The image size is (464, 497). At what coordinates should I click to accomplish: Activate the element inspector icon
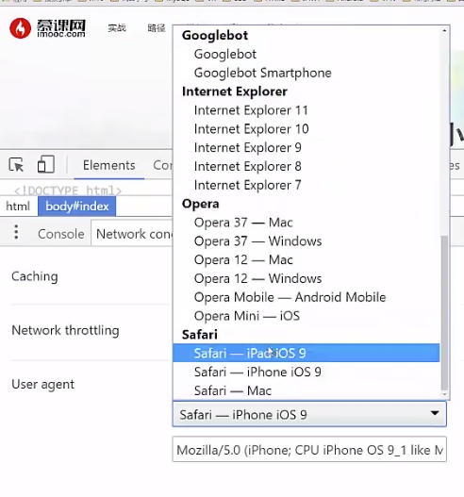point(16,164)
